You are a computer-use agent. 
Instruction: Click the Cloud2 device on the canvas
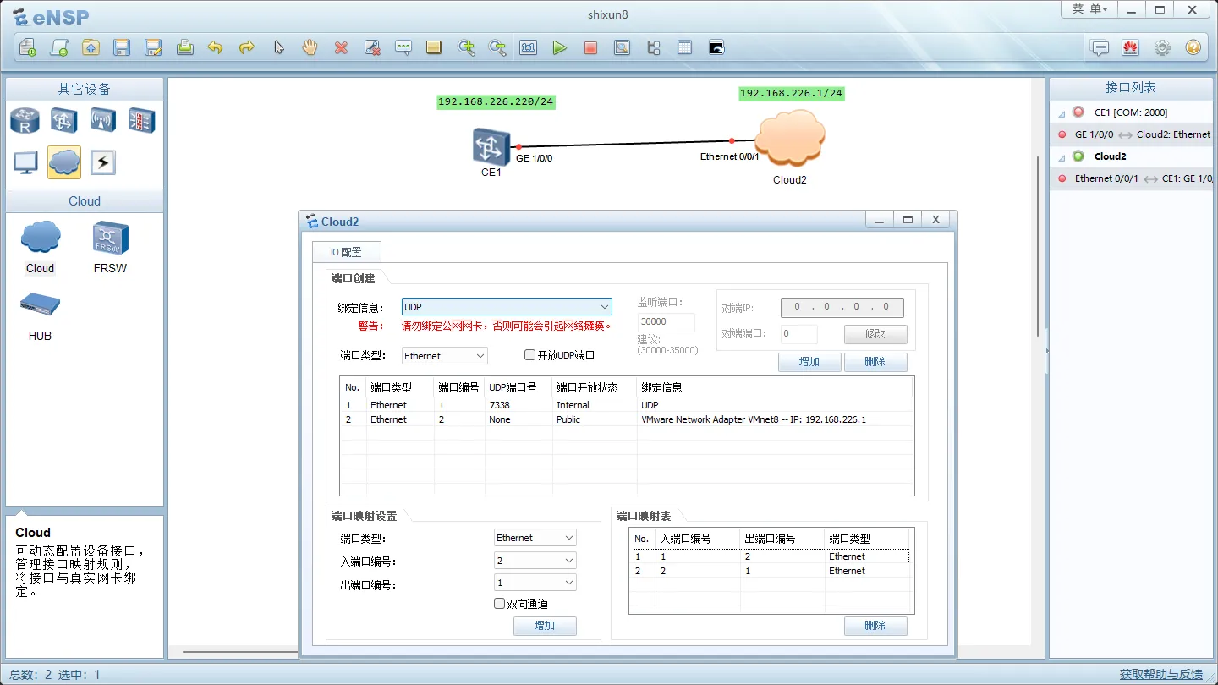tap(790, 139)
